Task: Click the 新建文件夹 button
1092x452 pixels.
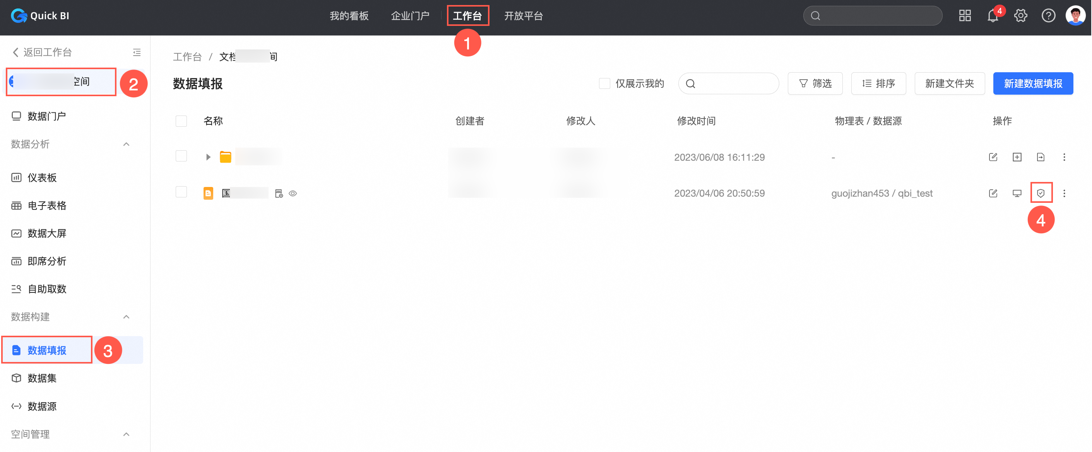Action: click(x=949, y=84)
